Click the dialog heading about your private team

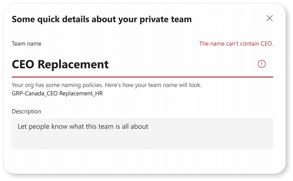[x=102, y=20]
